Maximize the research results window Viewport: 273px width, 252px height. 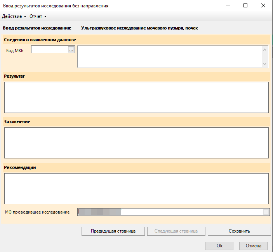click(x=245, y=6)
